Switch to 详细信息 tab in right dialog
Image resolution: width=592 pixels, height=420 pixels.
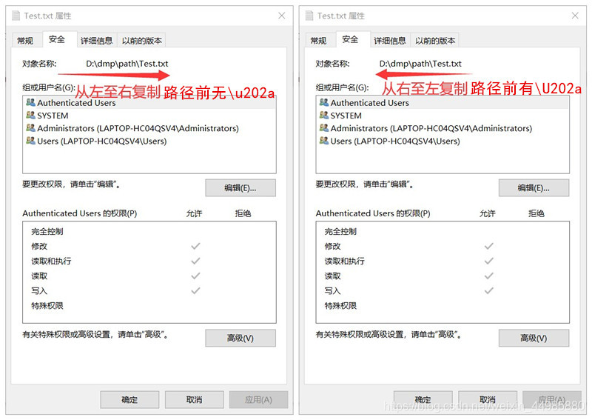(x=390, y=41)
